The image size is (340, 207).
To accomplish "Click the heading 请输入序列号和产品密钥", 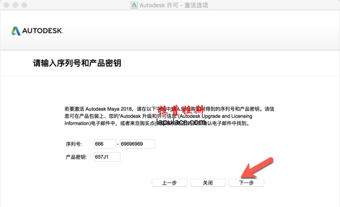I will [77, 63].
